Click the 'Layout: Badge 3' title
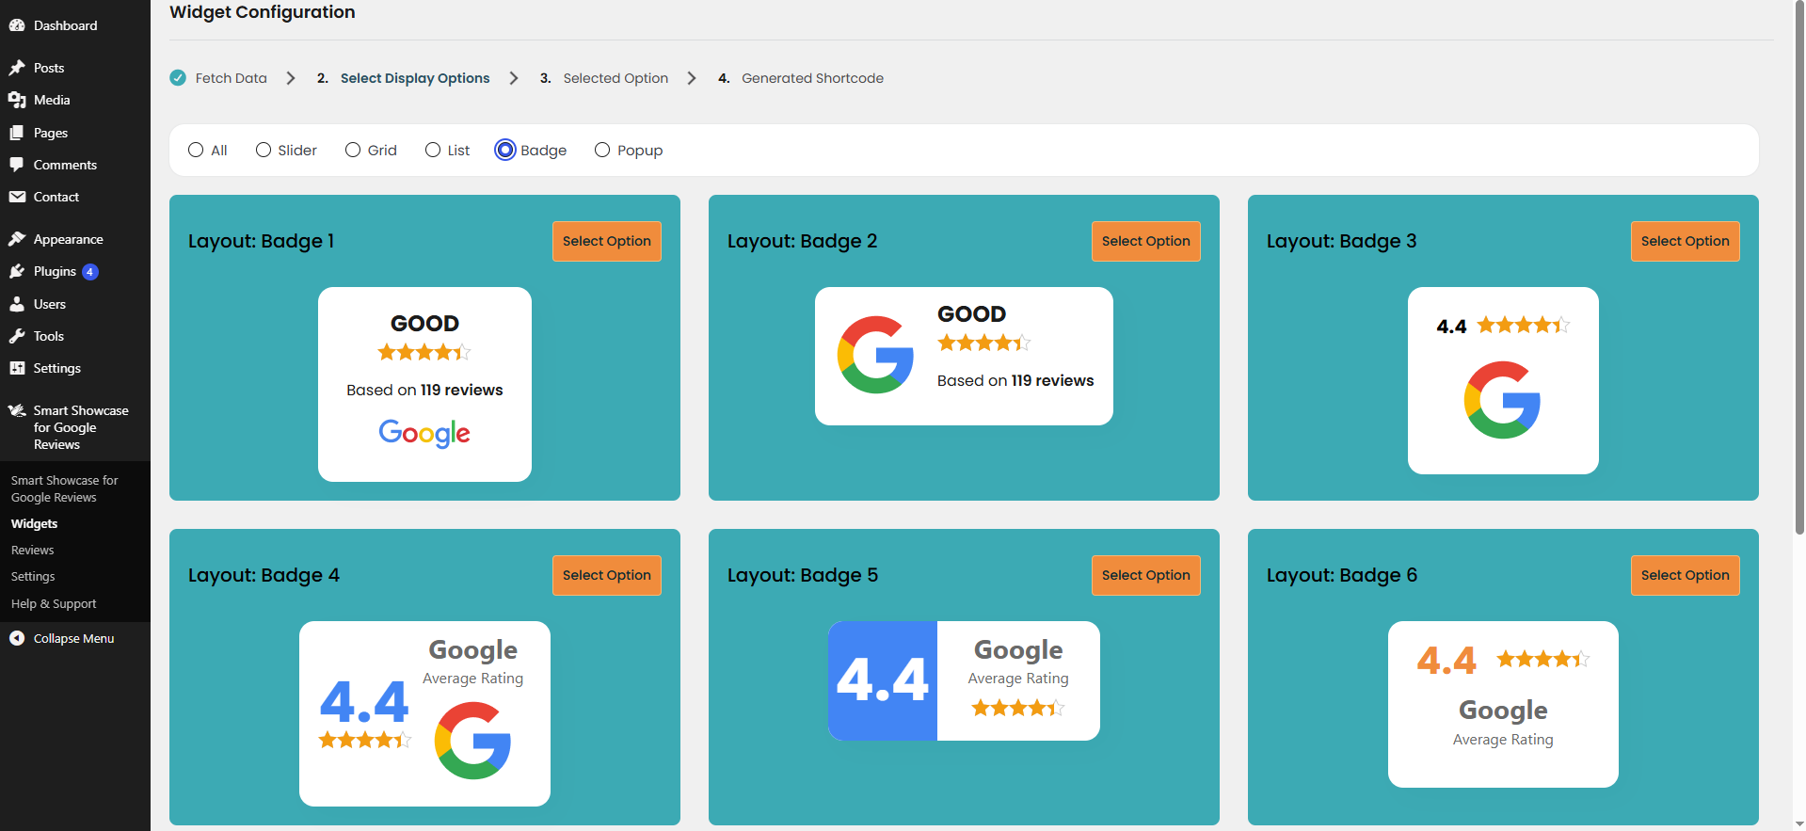The image size is (1806, 831). [x=1341, y=241]
